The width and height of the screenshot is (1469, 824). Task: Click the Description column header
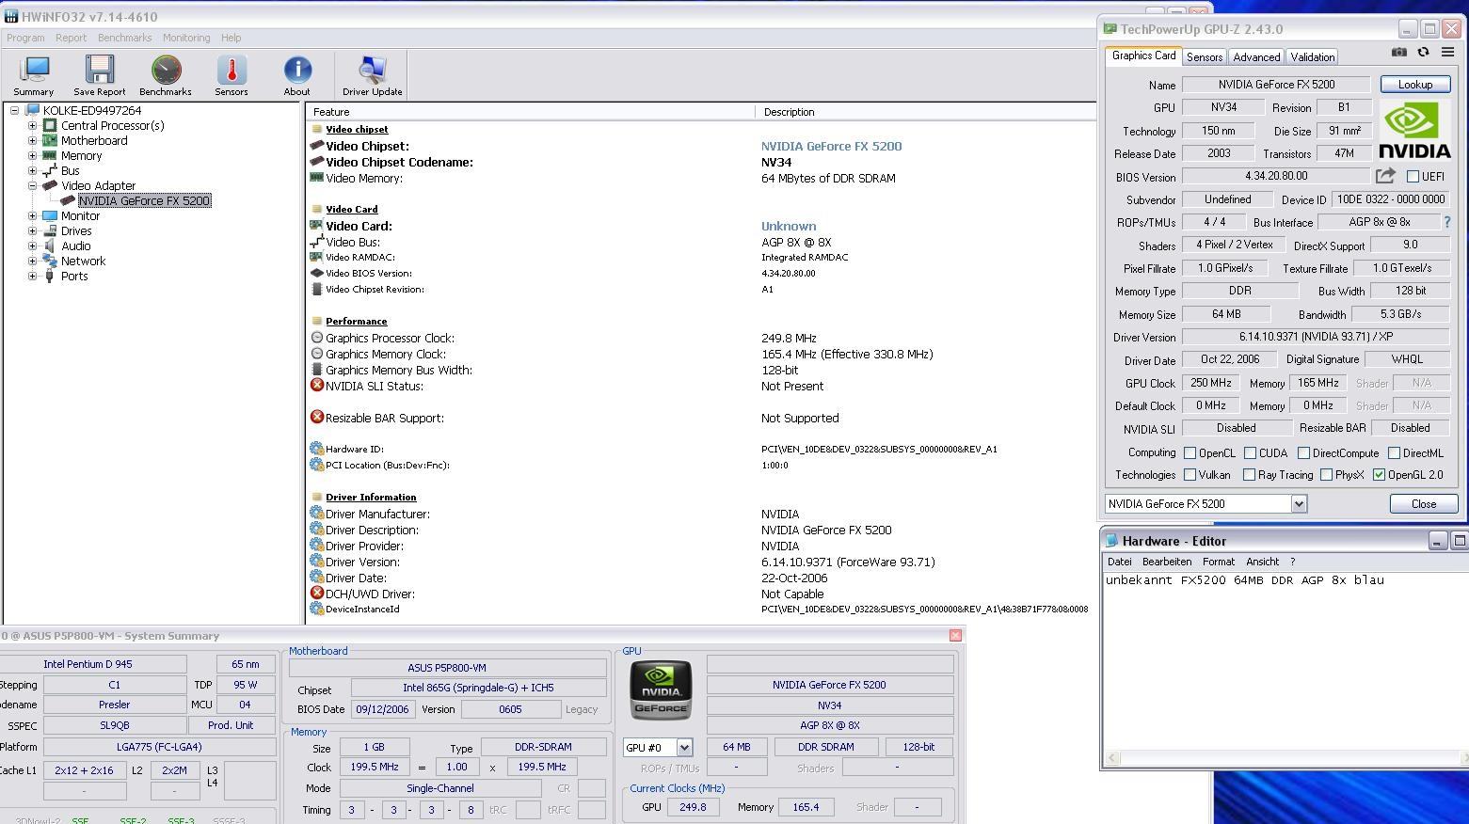coord(926,111)
